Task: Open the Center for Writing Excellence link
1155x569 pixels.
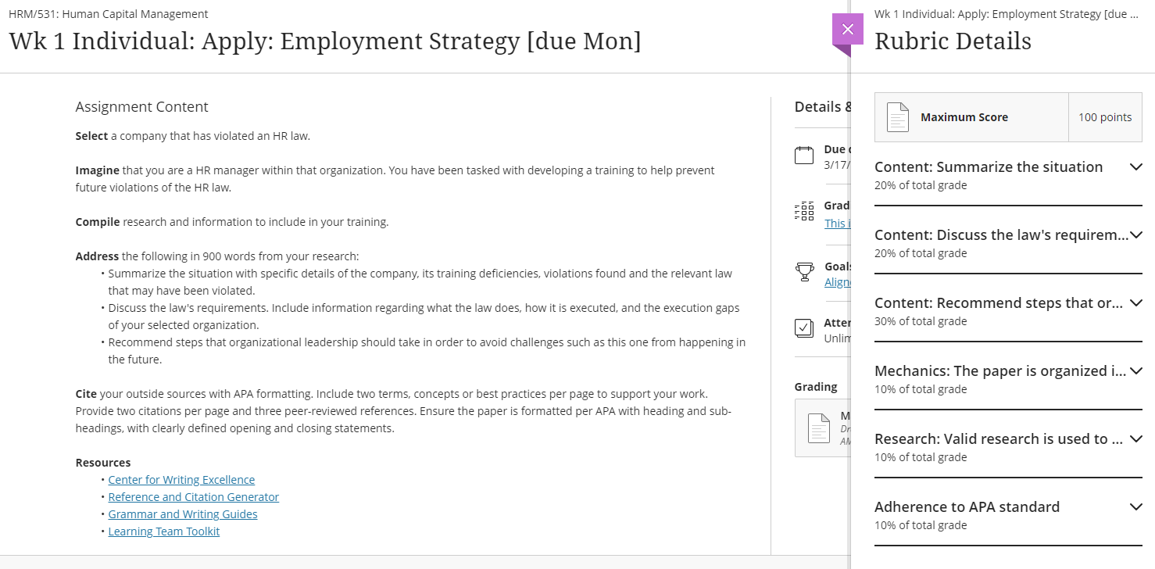Action: pos(181,480)
